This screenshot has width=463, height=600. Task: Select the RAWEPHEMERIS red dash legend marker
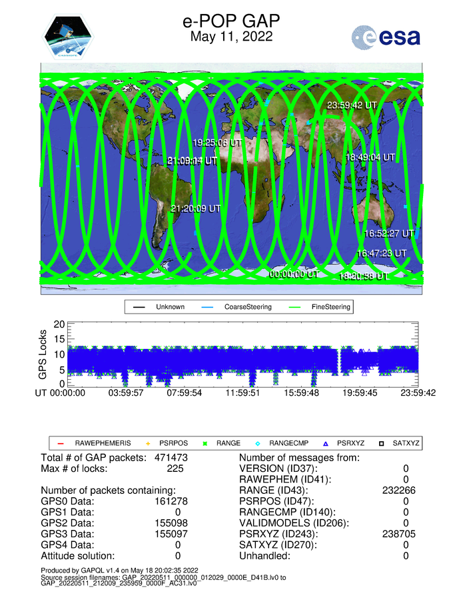coord(60,442)
